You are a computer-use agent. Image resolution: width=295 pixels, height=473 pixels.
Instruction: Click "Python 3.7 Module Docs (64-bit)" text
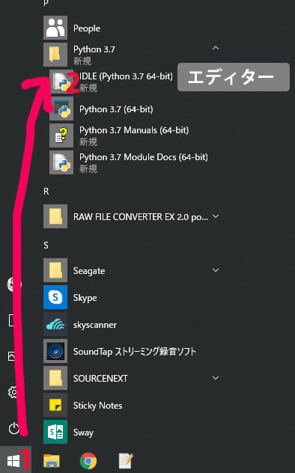(x=144, y=157)
